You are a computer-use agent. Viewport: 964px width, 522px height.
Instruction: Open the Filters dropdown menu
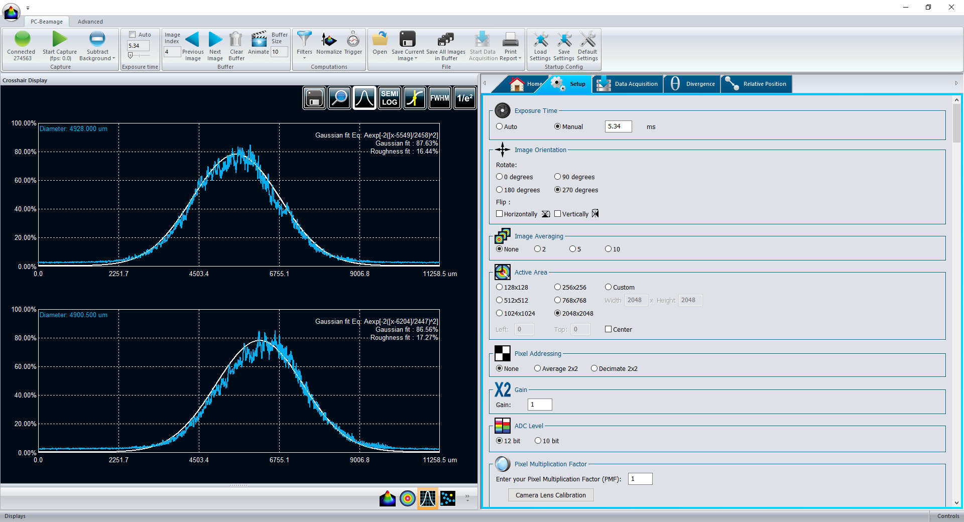coord(304,58)
